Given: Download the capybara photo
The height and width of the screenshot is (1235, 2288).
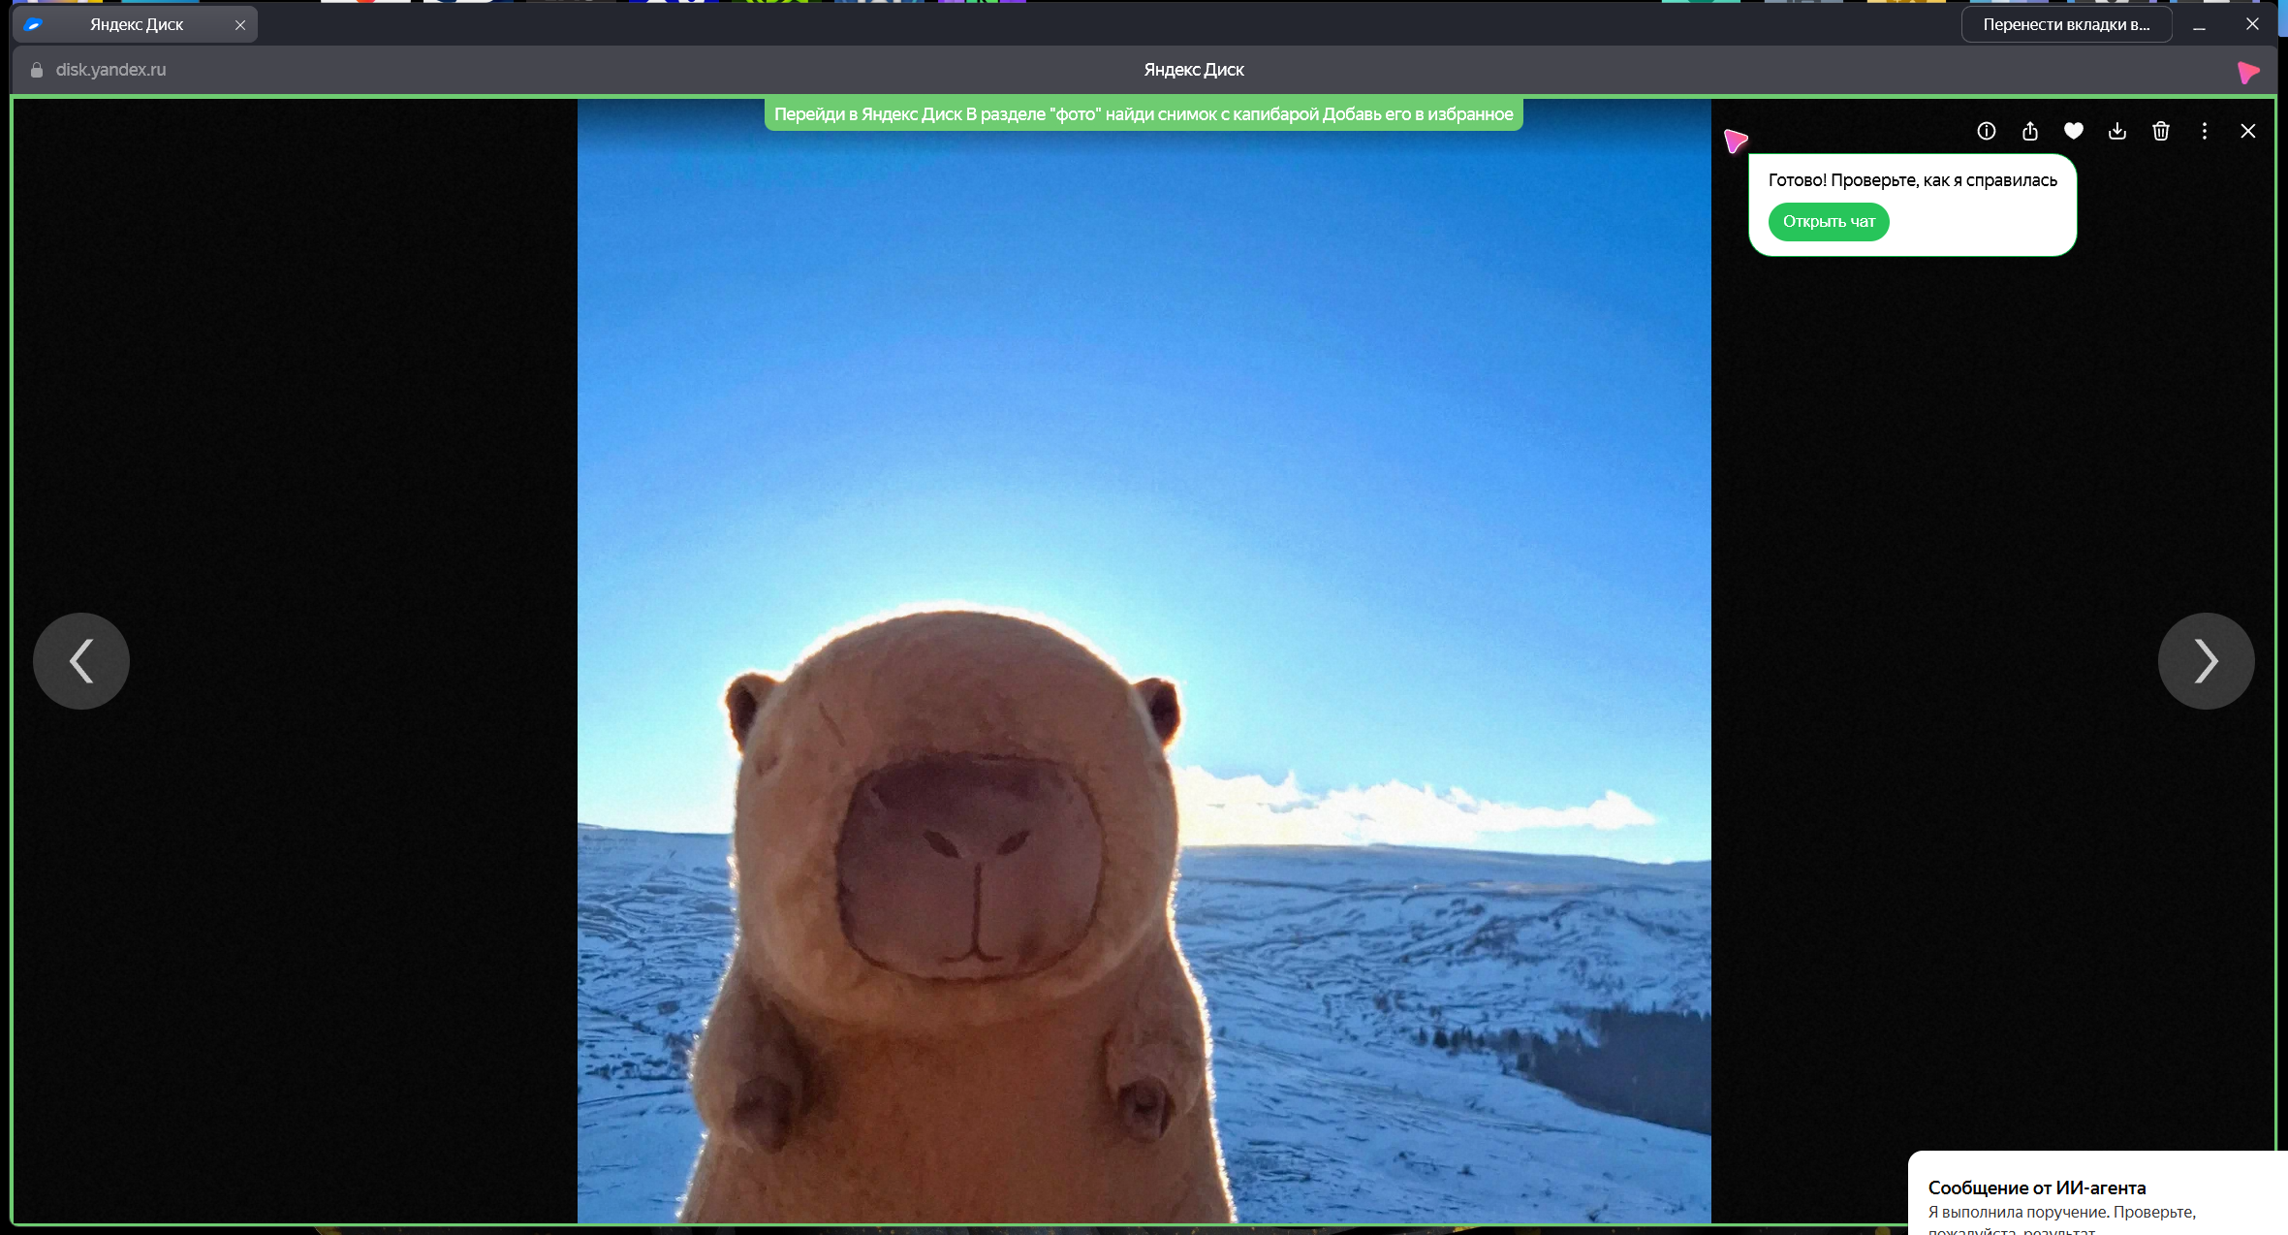Looking at the screenshot, I should coord(2116,131).
